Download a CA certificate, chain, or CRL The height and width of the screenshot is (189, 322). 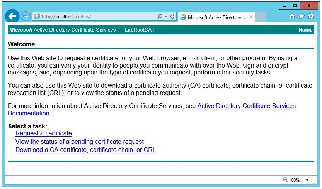click(86, 150)
